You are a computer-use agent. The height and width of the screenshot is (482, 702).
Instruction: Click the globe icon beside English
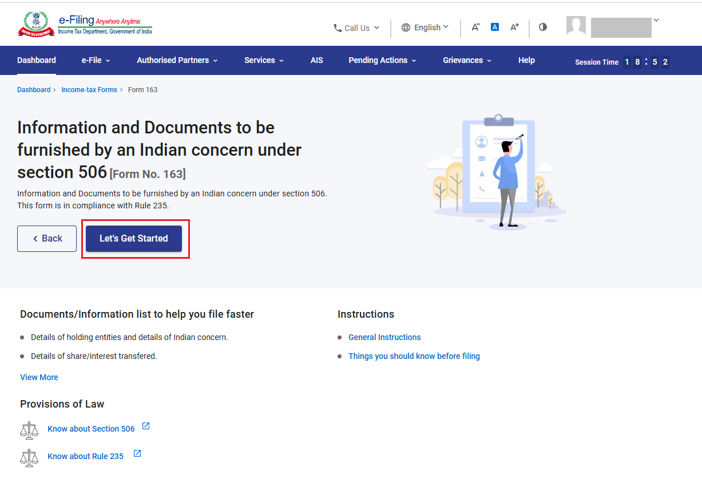(x=406, y=27)
